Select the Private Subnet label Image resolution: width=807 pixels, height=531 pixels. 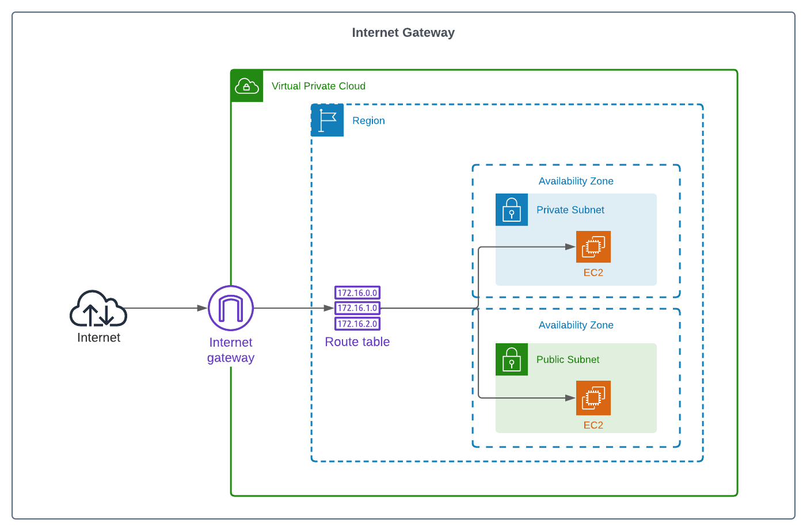[x=570, y=210]
